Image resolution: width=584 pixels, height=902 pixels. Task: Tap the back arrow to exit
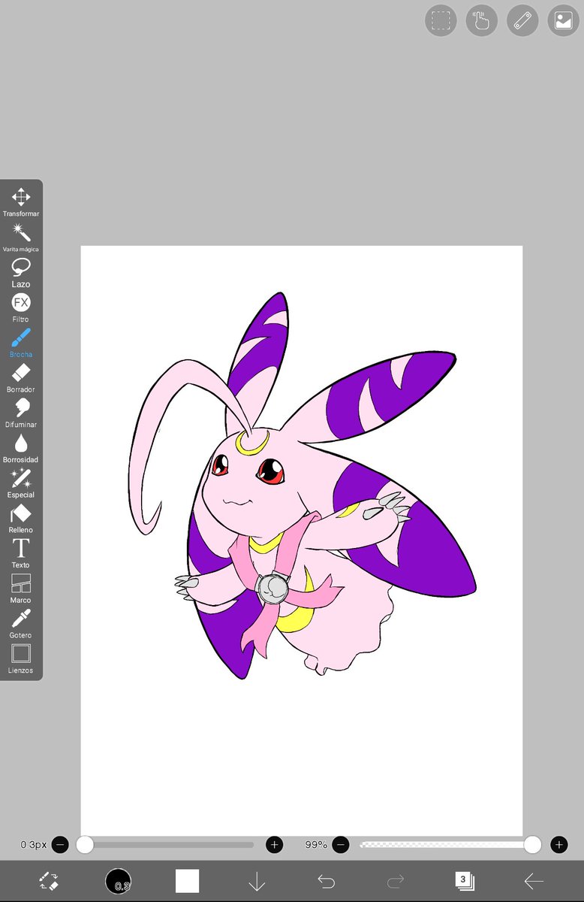point(534,881)
